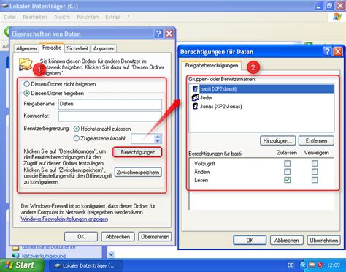Click the Jeder group icon

(195, 97)
